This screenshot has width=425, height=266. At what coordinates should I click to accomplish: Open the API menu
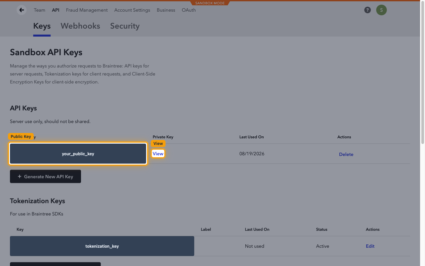click(56, 10)
